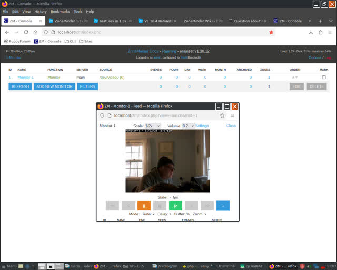This screenshot has width=337, height=270.
Task: Open the volume icon in the system tray
Action: (x=309, y=266)
